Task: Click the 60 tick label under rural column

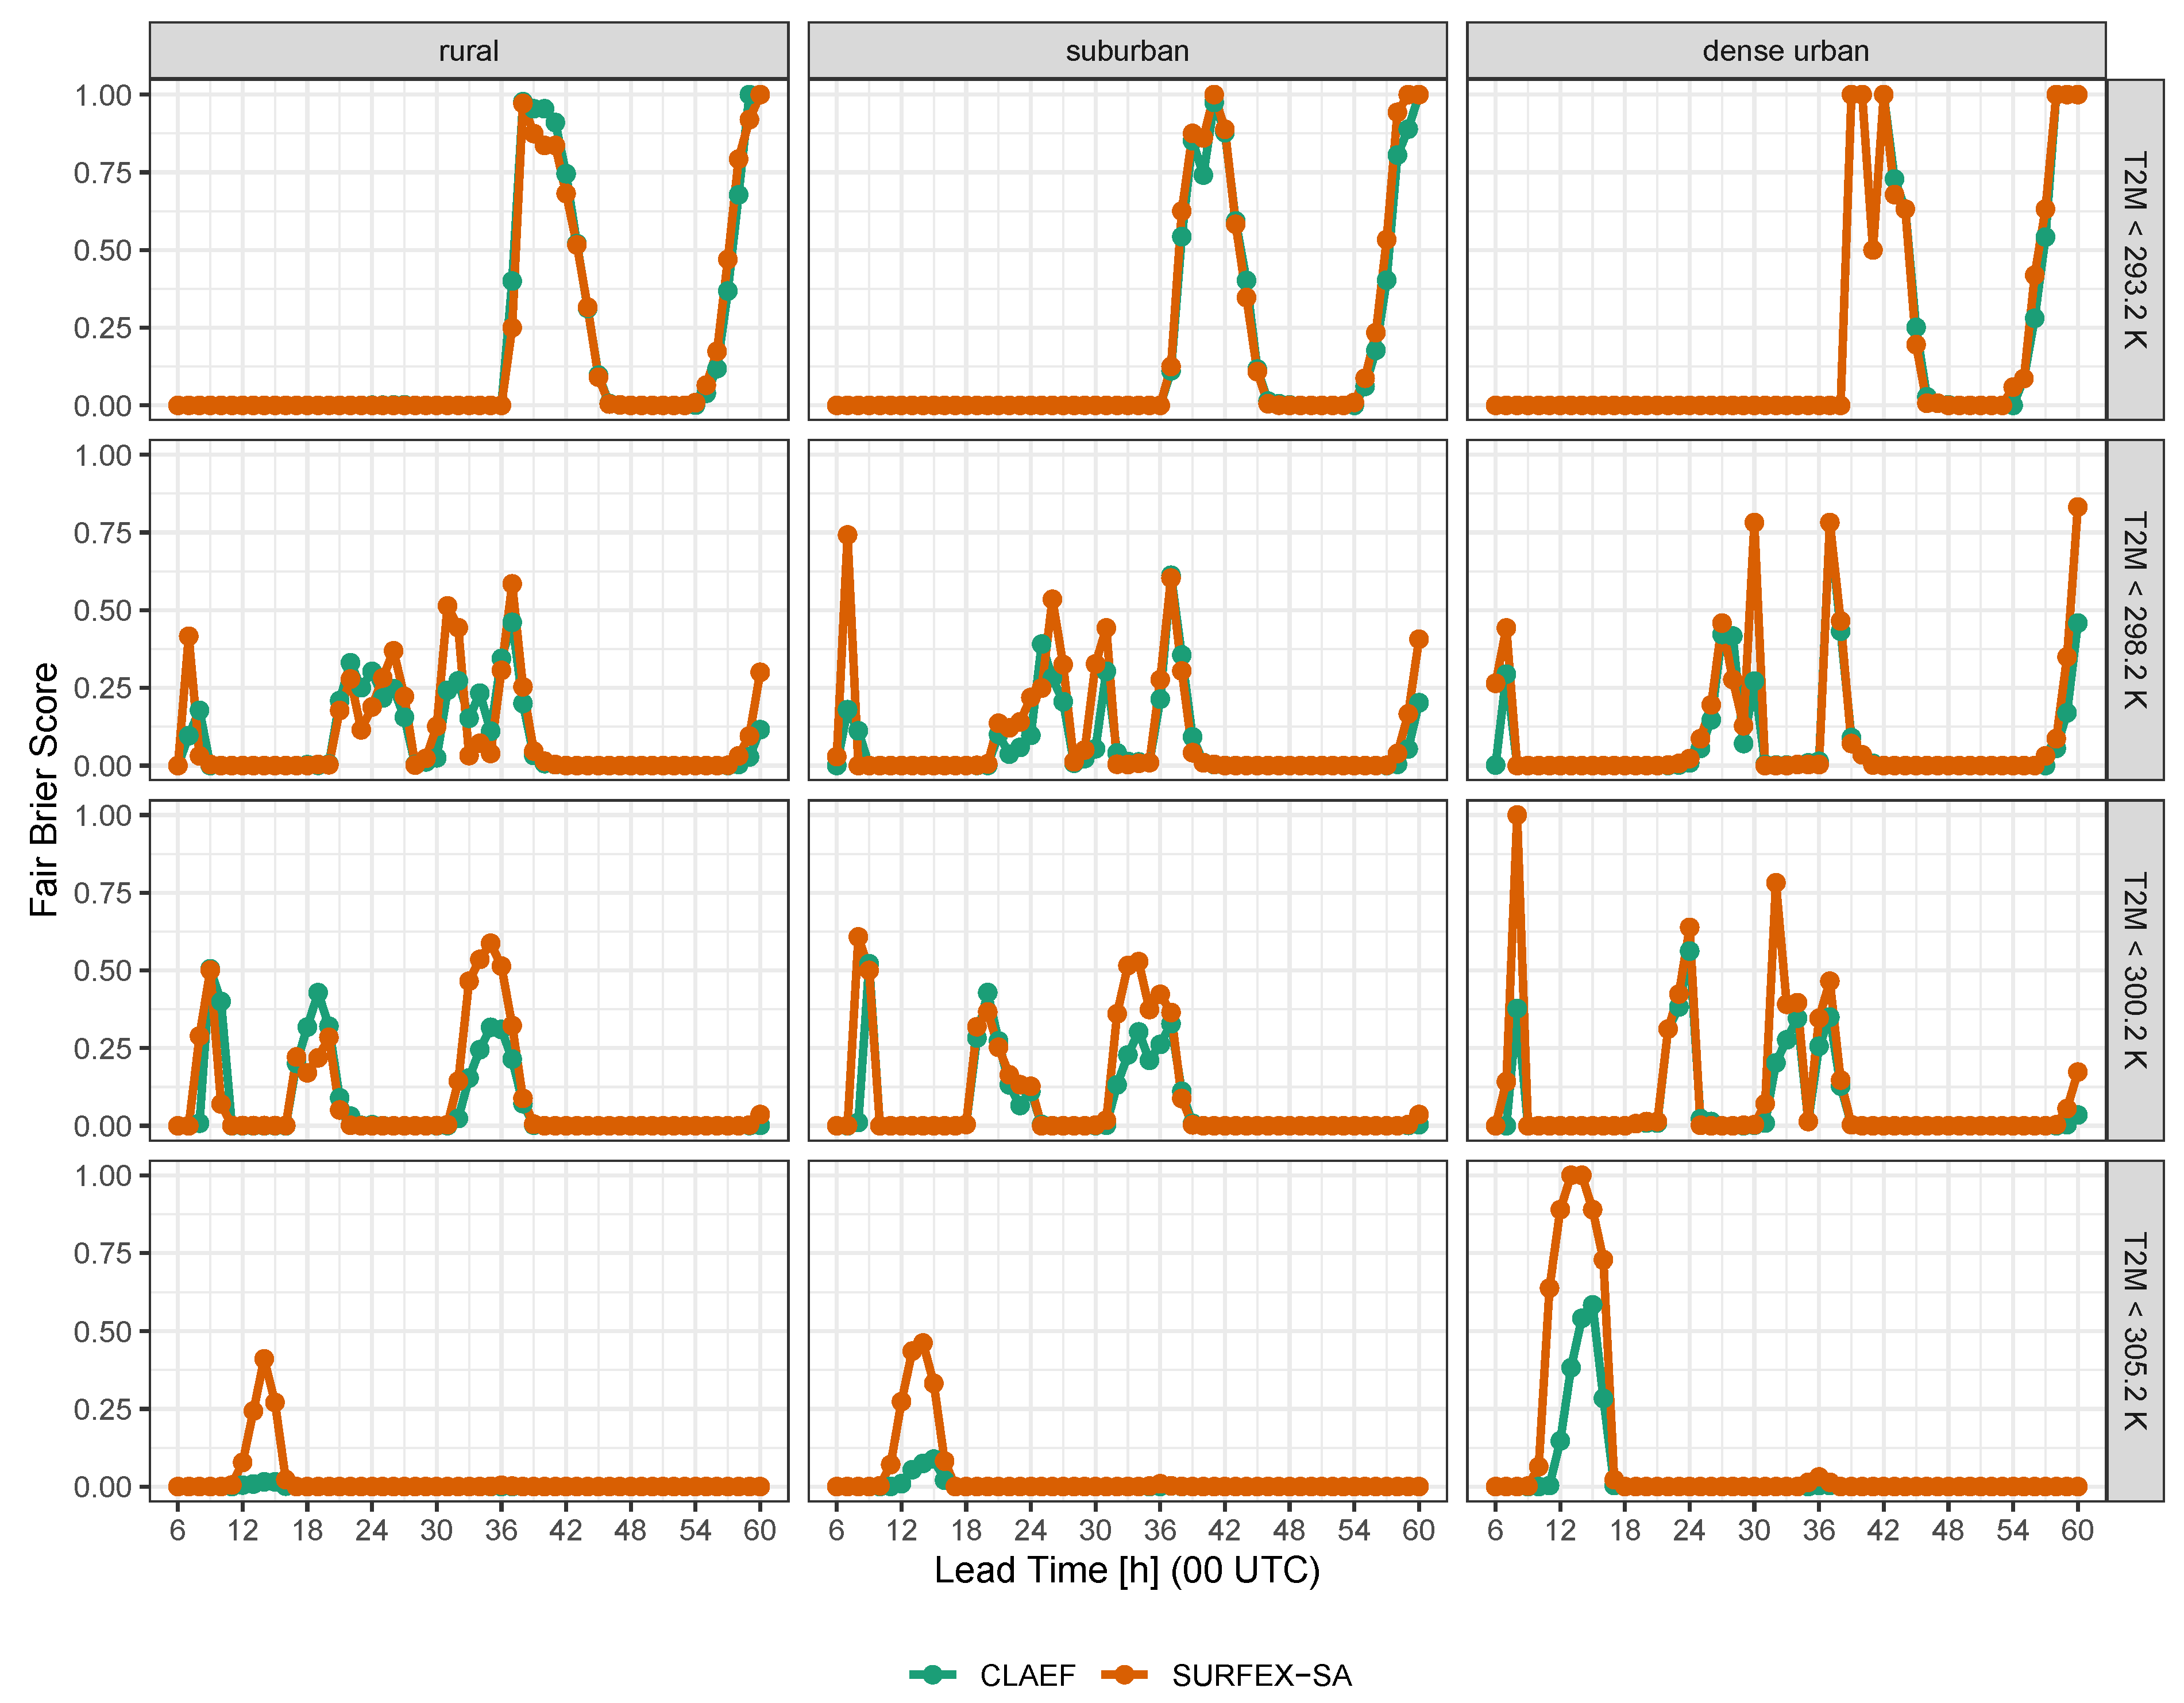Action: [760, 1530]
